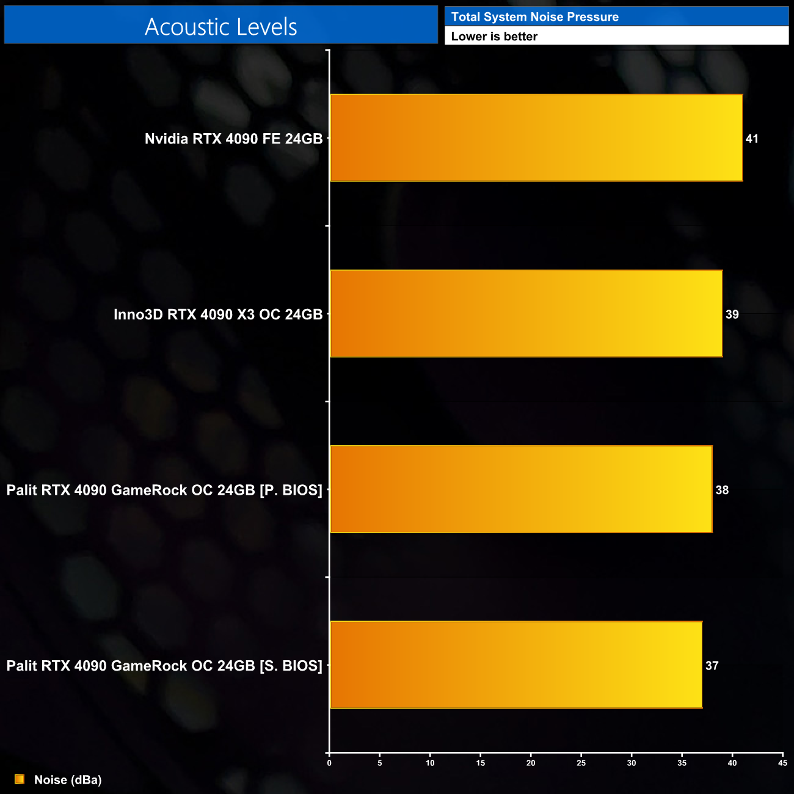Click the Palit GameRock OC [P. BIOS] label
Viewport: 794px width, 794px height.
pos(164,490)
